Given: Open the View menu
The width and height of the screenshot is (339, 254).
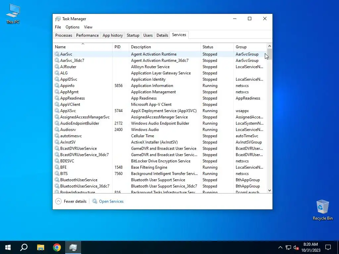Looking at the screenshot, I should pyautogui.click(x=88, y=27).
